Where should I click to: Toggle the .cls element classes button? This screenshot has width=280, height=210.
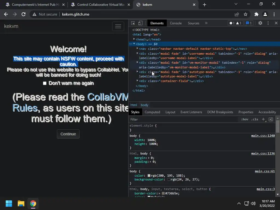pos(255,119)
